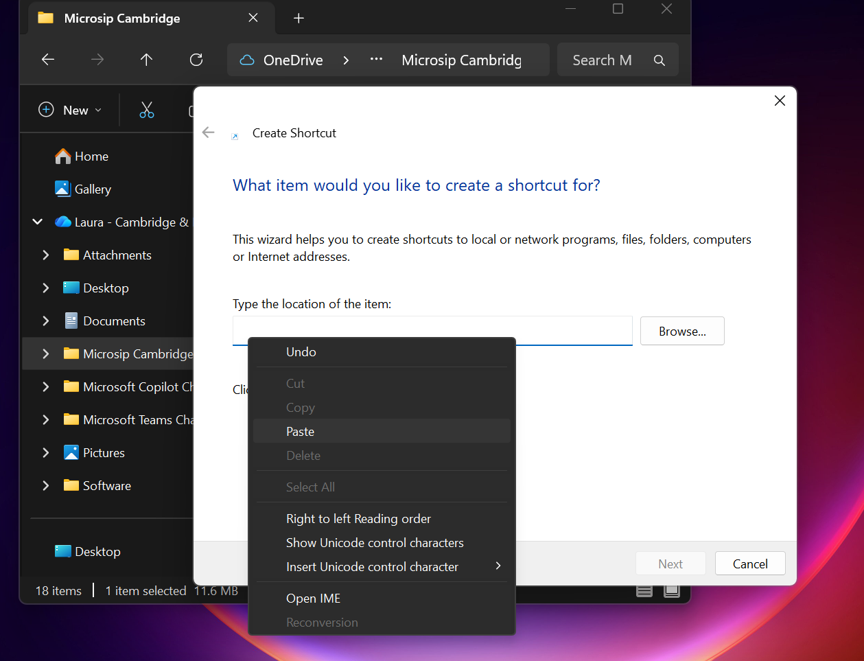Viewport: 864px width, 661px height.
Task: Refresh the current folder view
Action: (196, 60)
